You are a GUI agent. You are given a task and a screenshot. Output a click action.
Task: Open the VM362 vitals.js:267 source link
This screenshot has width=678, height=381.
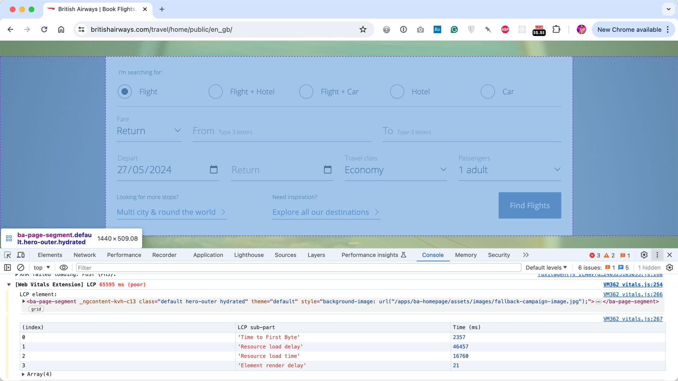633,319
